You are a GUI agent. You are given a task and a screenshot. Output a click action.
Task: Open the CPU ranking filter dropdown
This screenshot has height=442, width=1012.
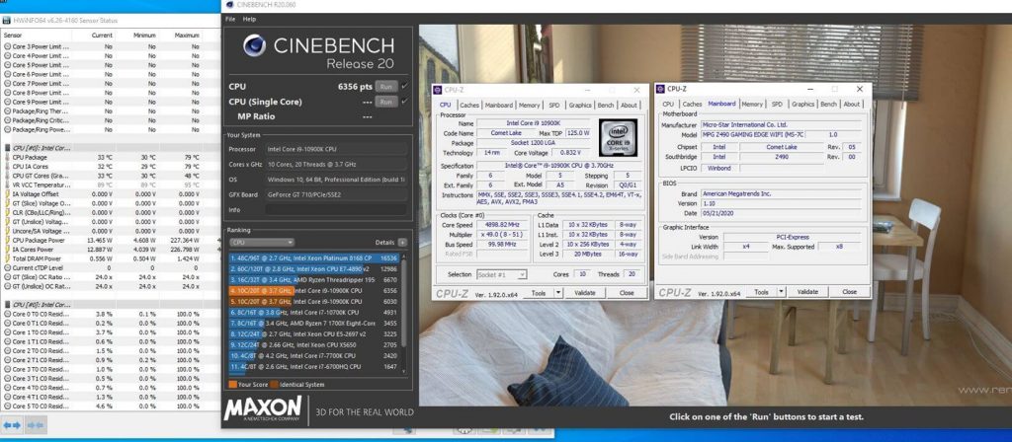point(261,243)
